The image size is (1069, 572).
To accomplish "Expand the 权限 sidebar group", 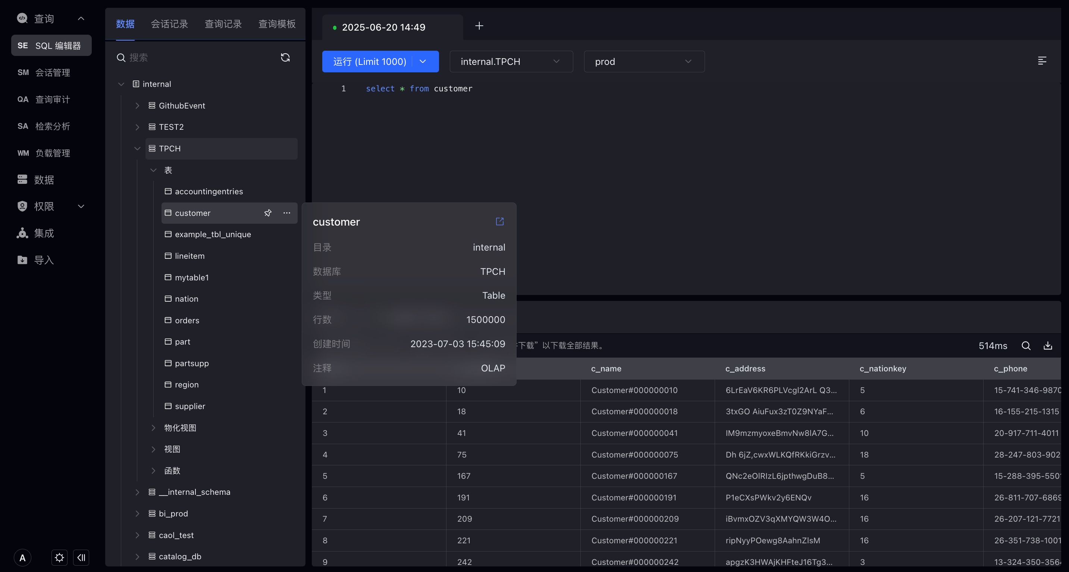I will 81,206.
